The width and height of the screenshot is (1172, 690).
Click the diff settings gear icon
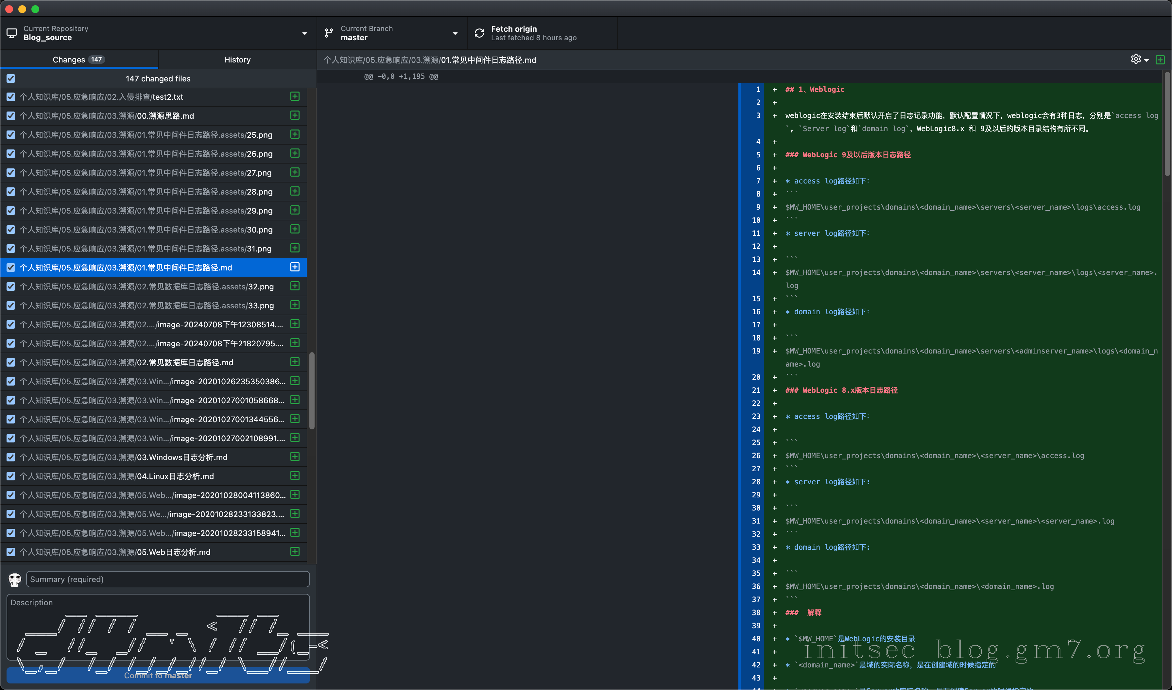[x=1135, y=59]
